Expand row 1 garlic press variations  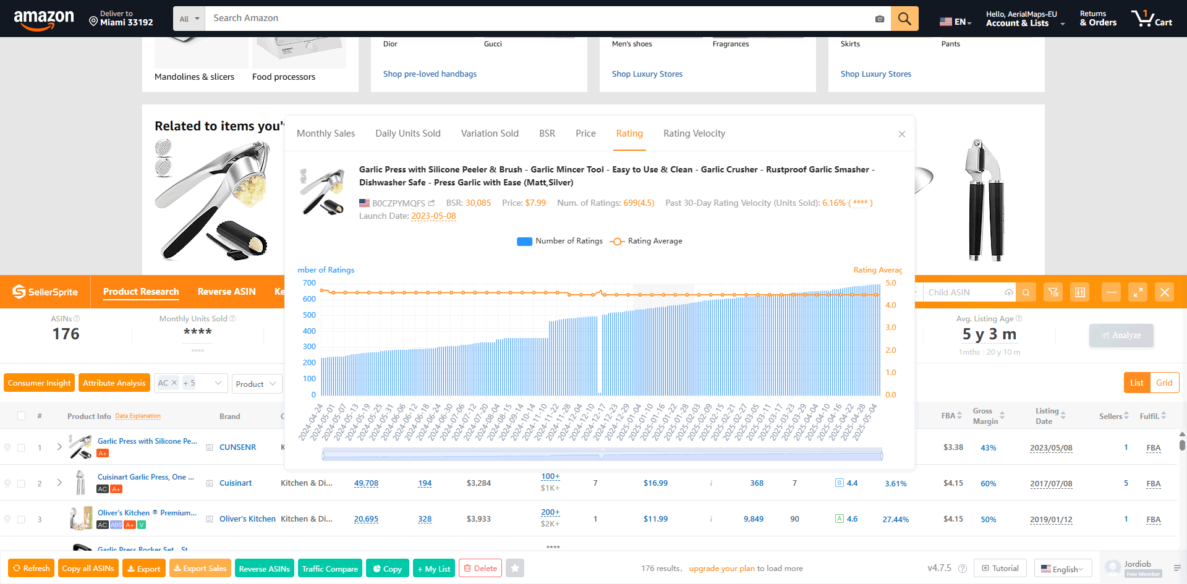coord(59,446)
